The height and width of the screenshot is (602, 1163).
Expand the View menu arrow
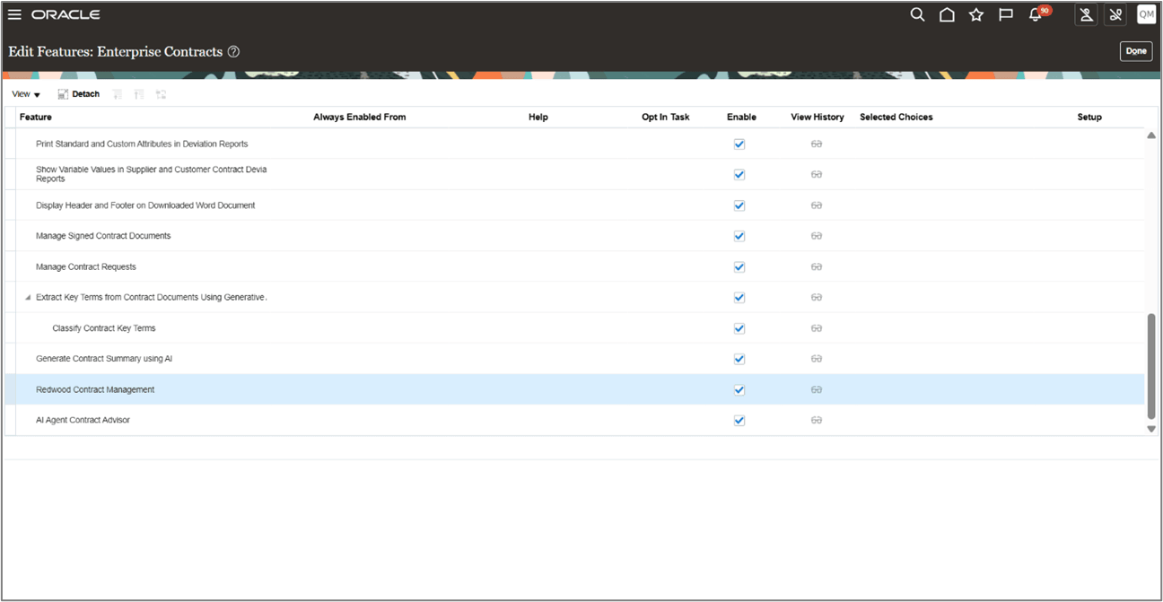(x=36, y=93)
